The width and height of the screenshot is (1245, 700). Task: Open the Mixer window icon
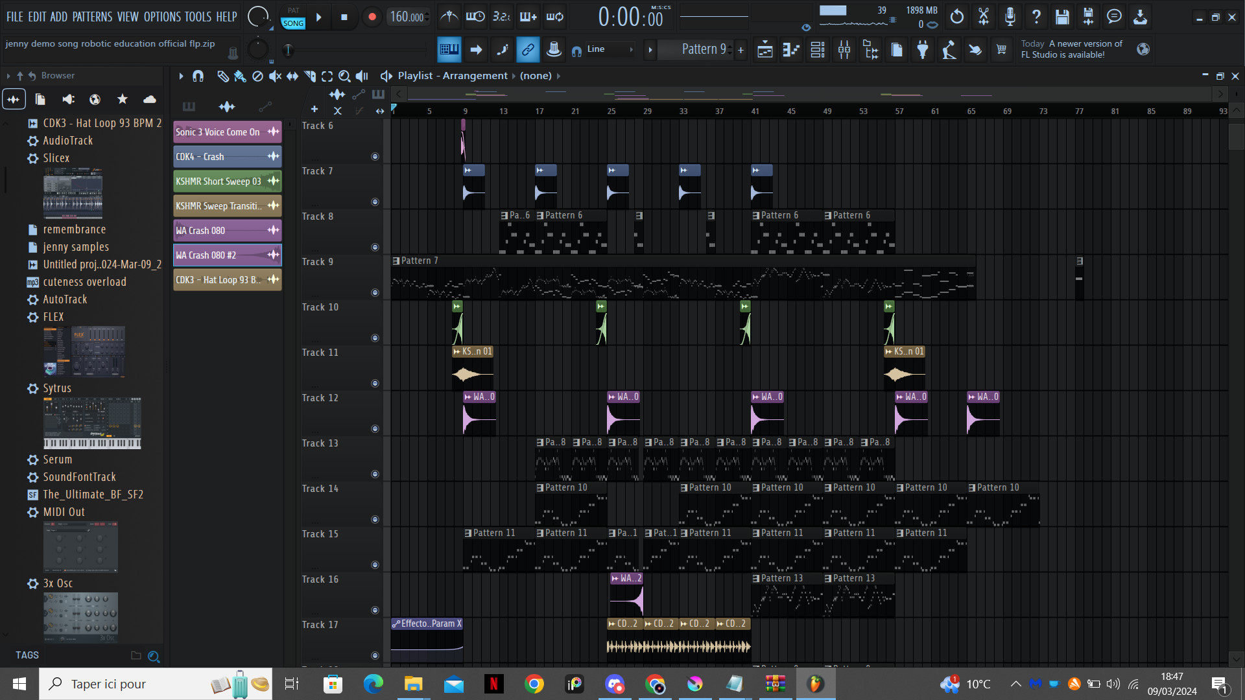[x=844, y=49]
